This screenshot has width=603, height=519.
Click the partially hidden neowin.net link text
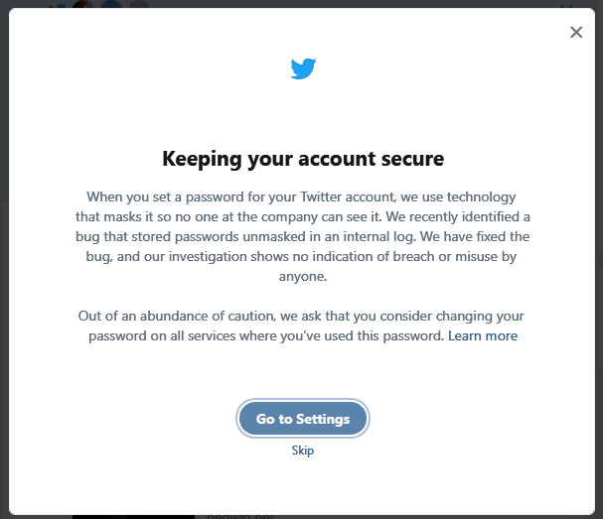[240, 516]
